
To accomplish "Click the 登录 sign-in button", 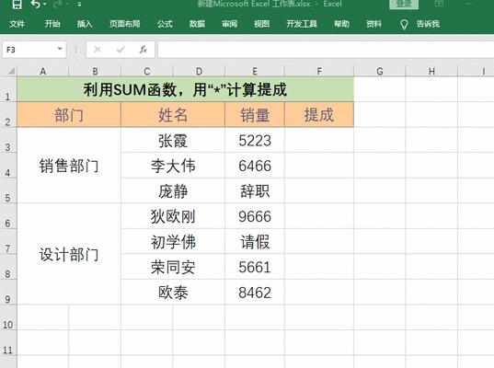I will (404, 4).
